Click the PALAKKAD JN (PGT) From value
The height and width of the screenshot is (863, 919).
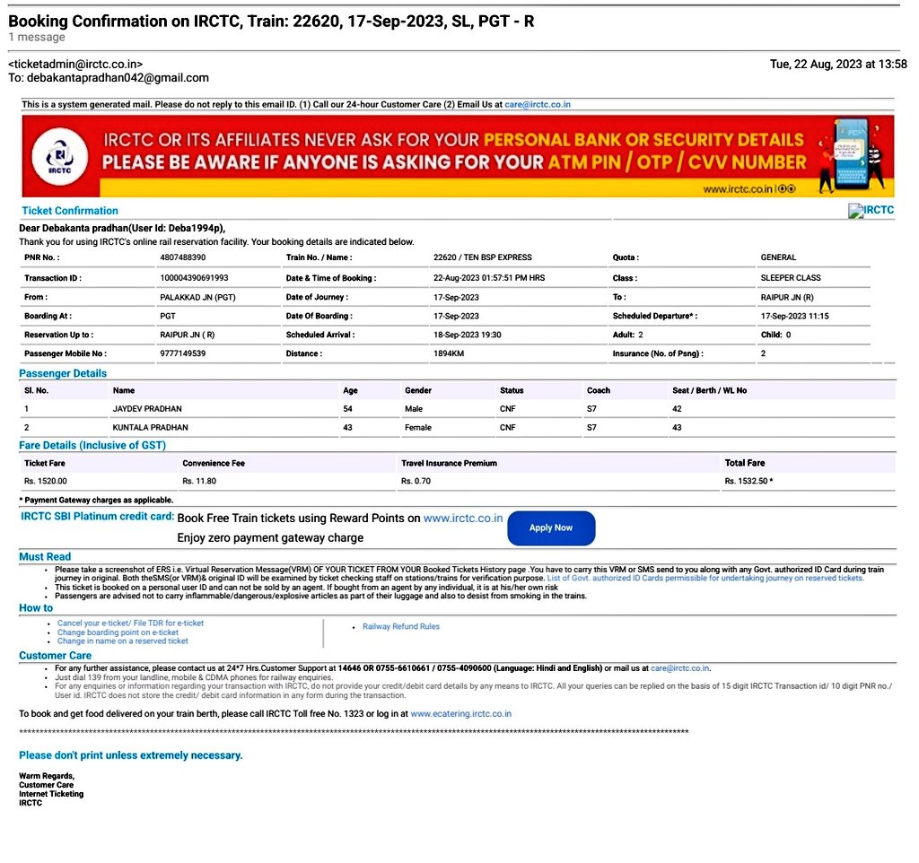(x=197, y=298)
